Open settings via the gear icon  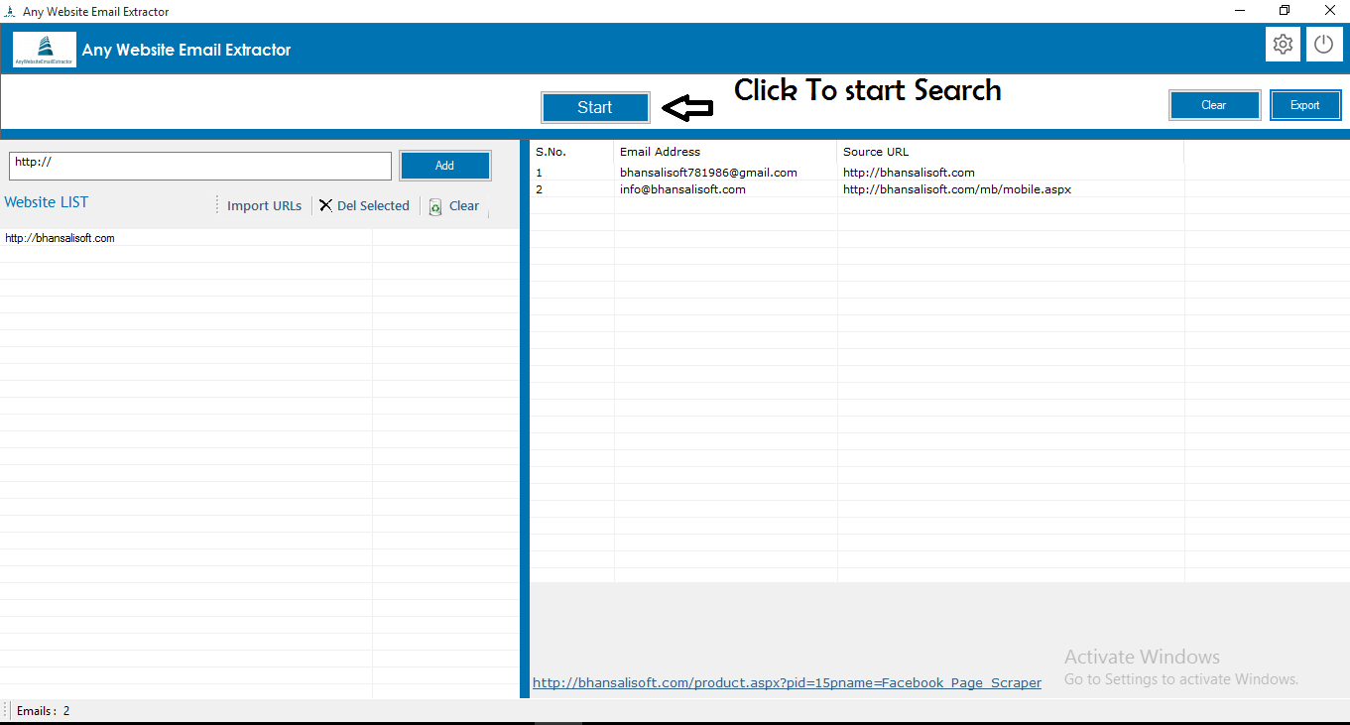1284,45
